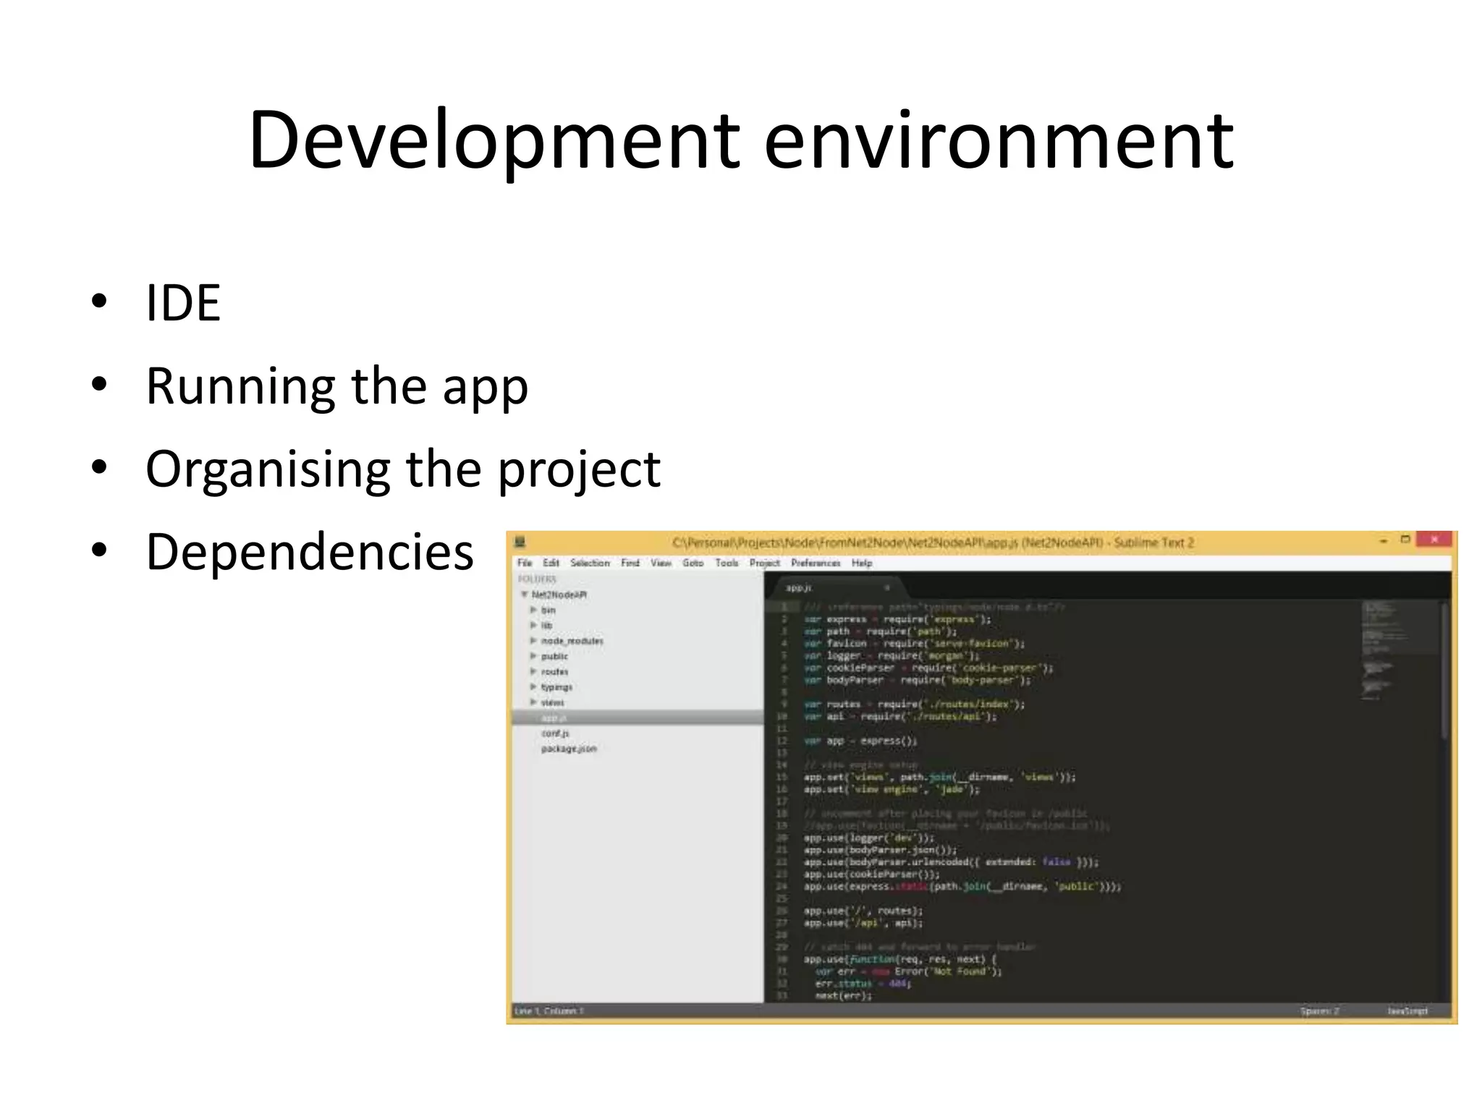
Task: Open package.json from the sidebar
Action: [x=569, y=749]
